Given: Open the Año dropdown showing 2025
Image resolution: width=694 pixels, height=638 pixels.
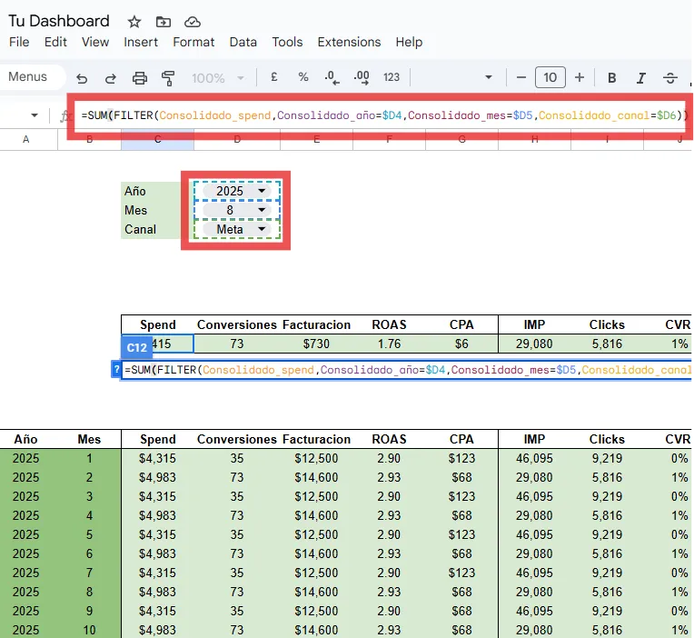Looking at the screenshot, I should tap(262, 191).
